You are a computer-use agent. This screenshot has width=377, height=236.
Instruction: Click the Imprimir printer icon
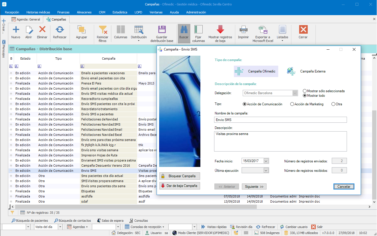pyautogui.click(x=243, y=30)
